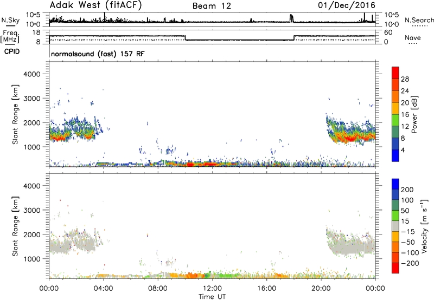Select the '12:00' time tick label
Screen dimensions: 434x300
coord(212,289)
